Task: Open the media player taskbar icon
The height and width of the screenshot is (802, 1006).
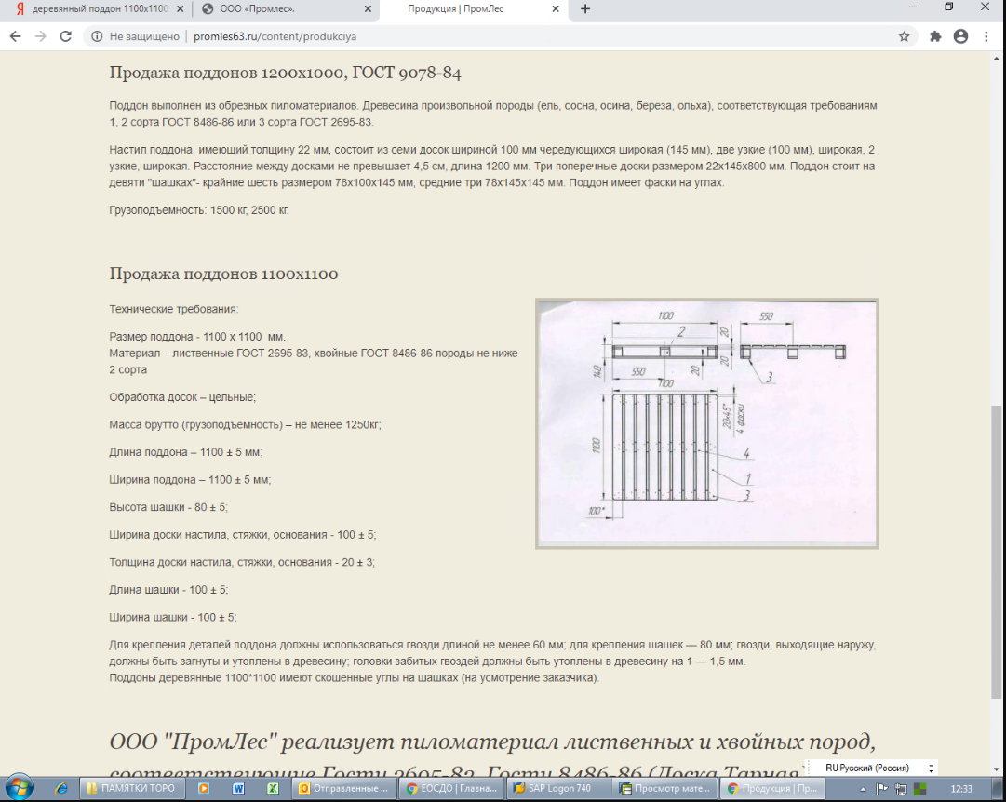Action: tap(204, 789)
